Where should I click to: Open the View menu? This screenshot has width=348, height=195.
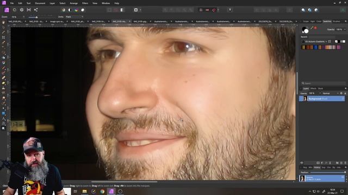tap(95, 3)
